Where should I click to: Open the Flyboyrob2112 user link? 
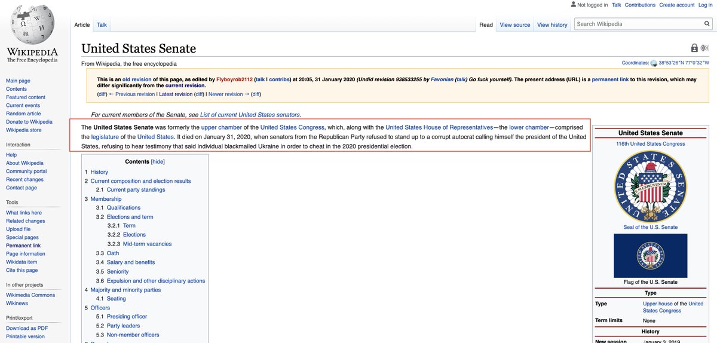coord(234,79)
